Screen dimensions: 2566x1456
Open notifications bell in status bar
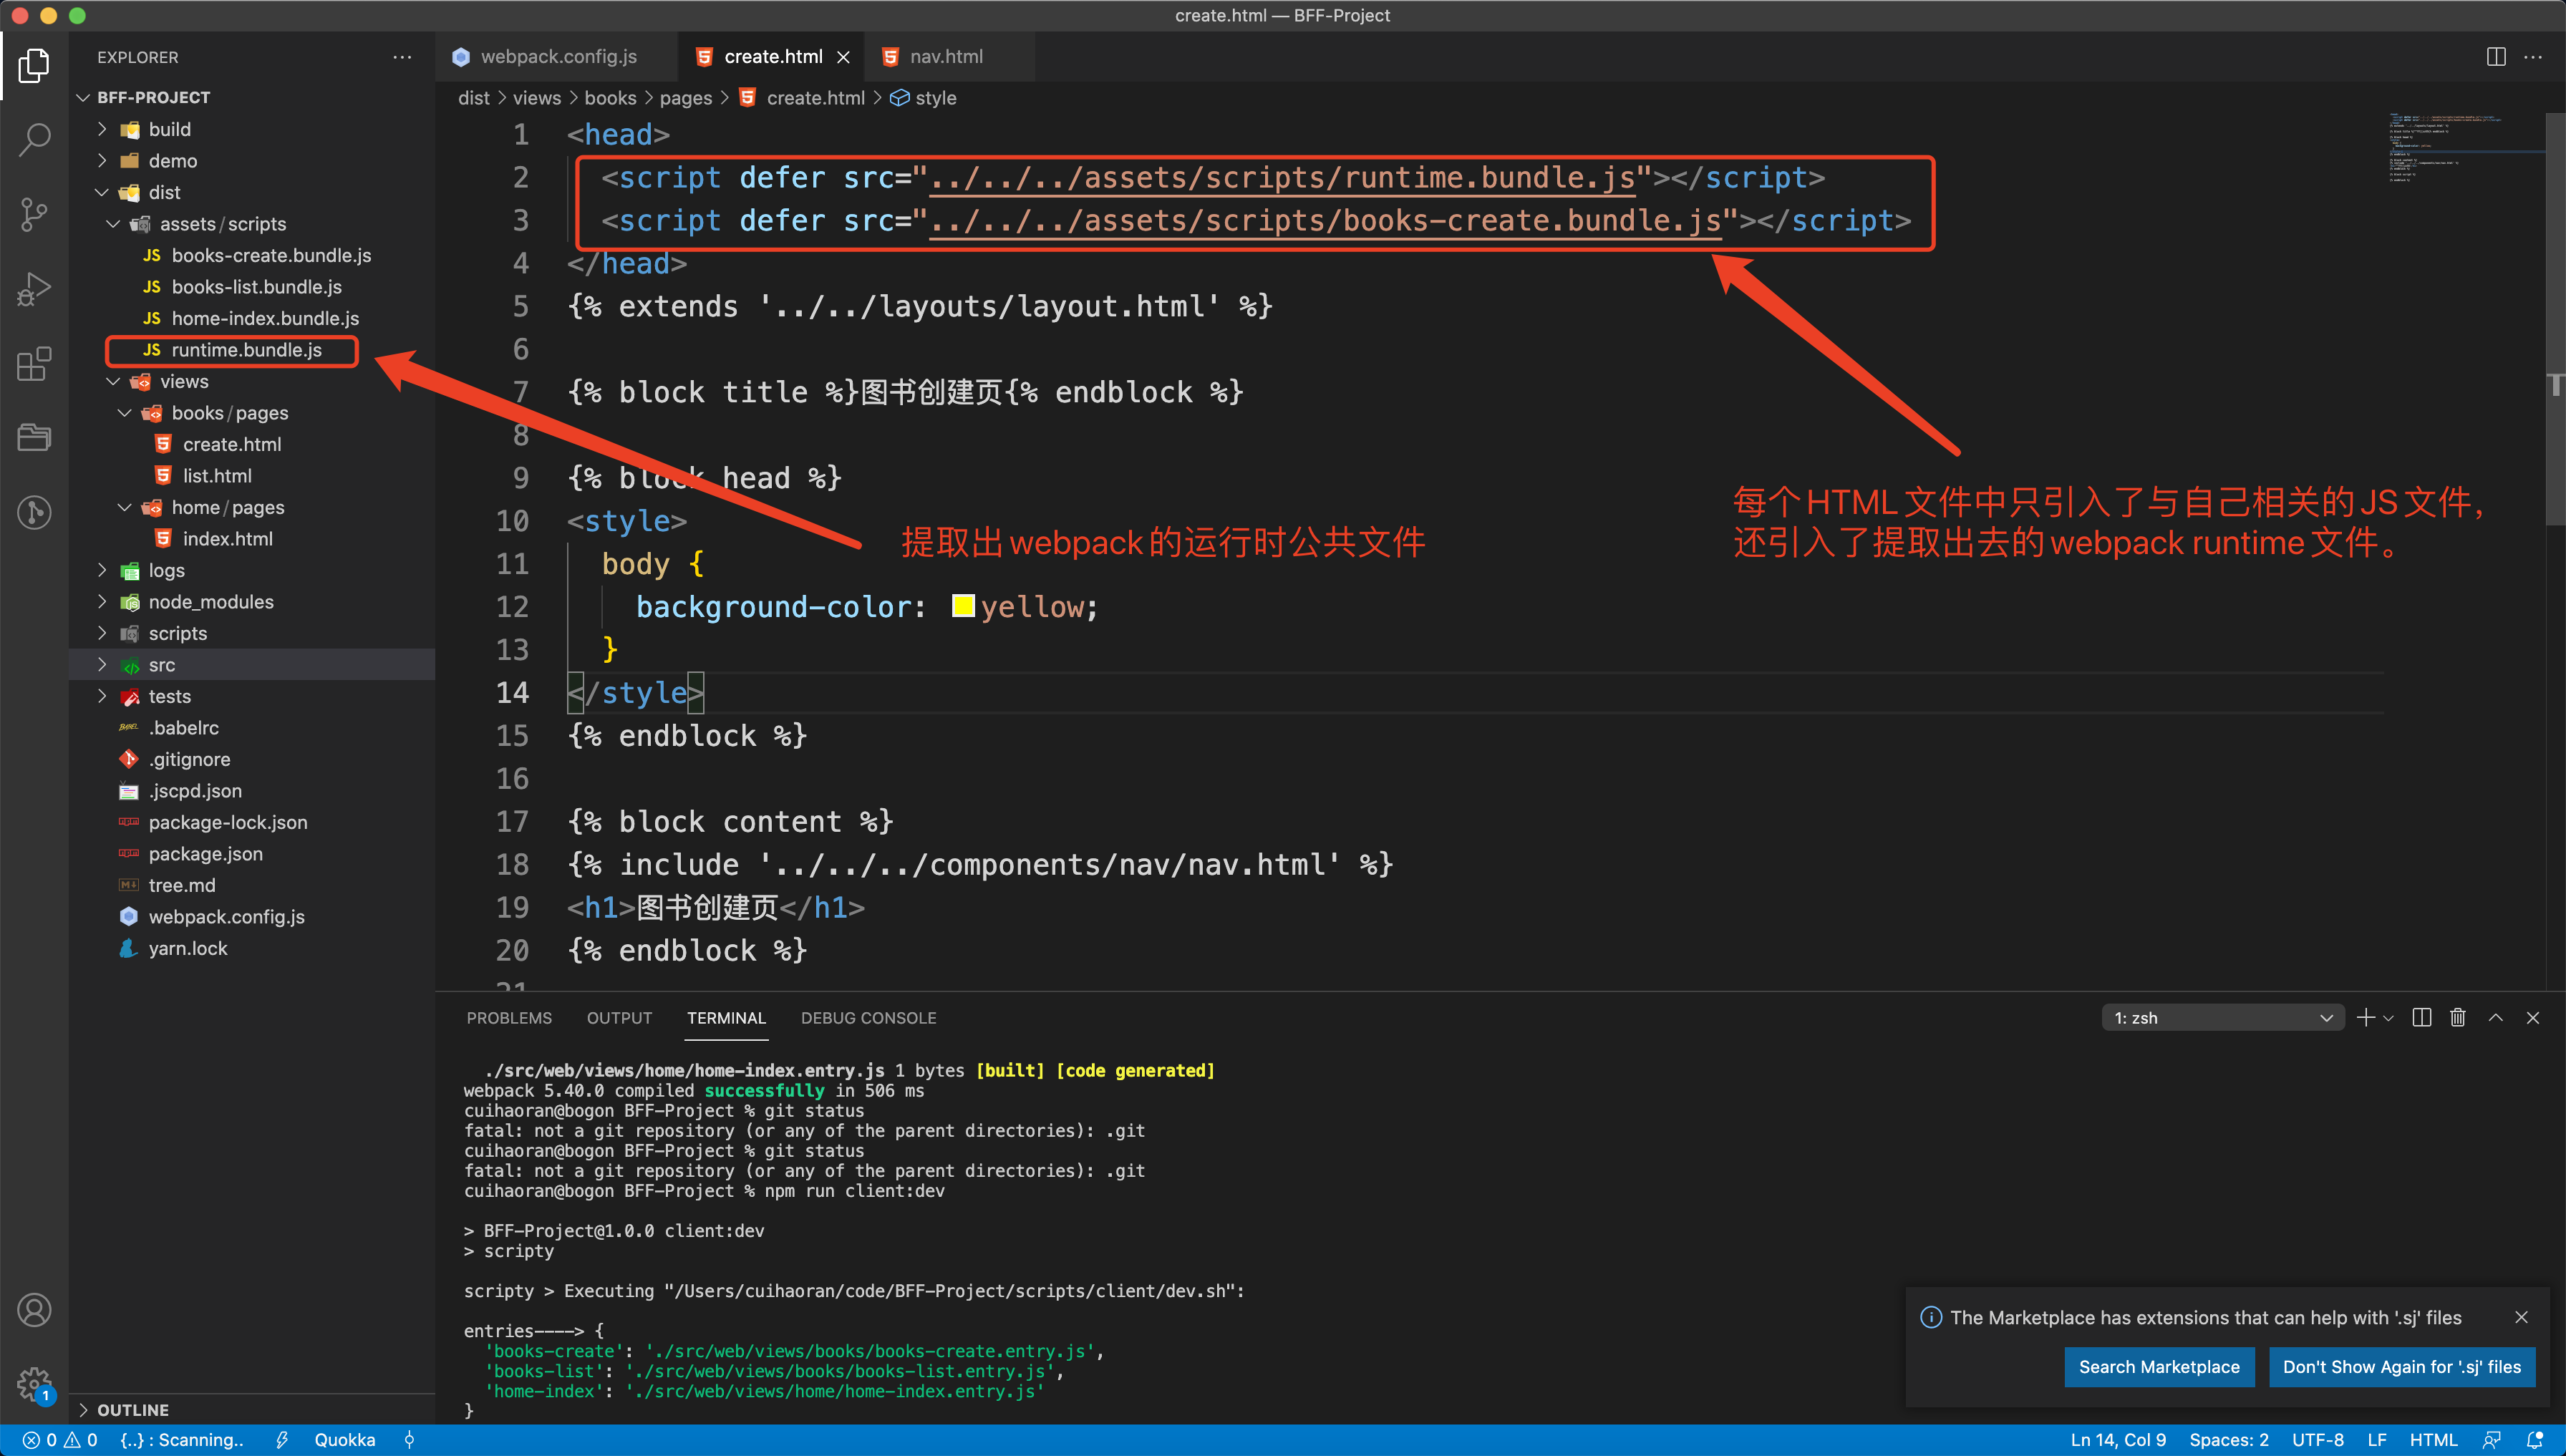pyautogui.click(x=2535, y=1440)
